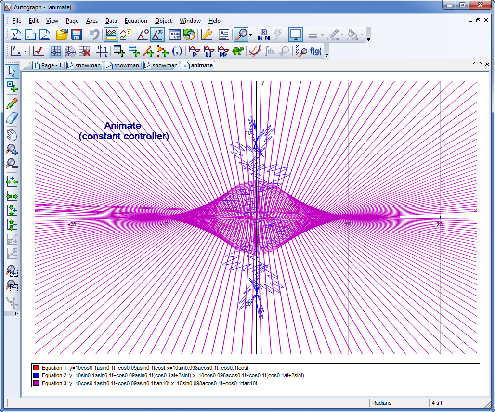Save the document with the floppy icon
This screenshot has width=495, height=412.
click(77, 35)
